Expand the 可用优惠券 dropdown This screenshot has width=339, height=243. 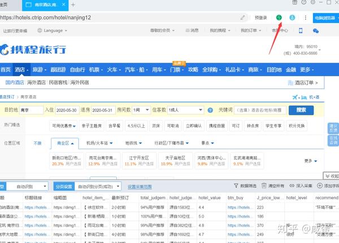click(64, 126)
